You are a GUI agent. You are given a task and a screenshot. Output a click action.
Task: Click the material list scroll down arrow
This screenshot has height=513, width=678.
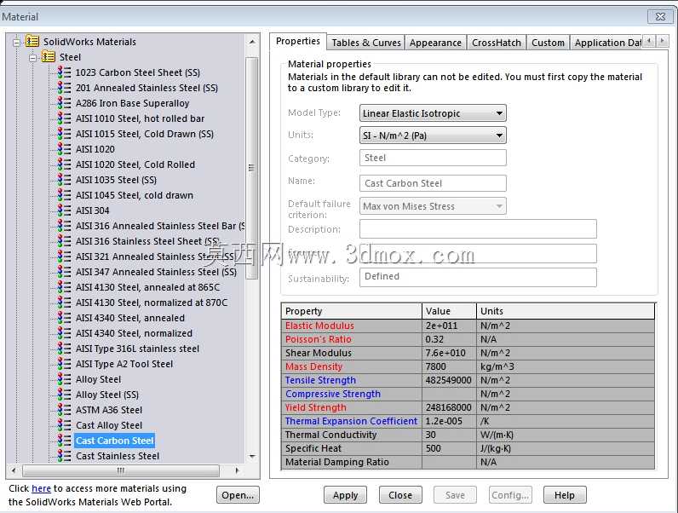252,457
